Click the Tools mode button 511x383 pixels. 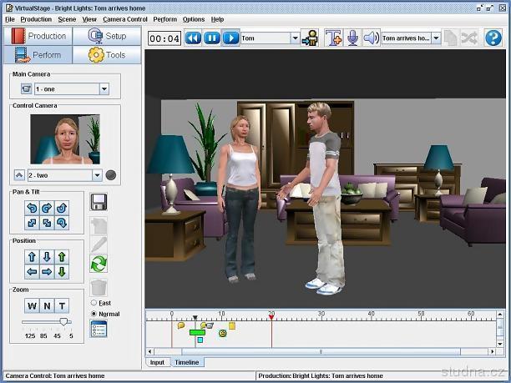tap(107, 55)
